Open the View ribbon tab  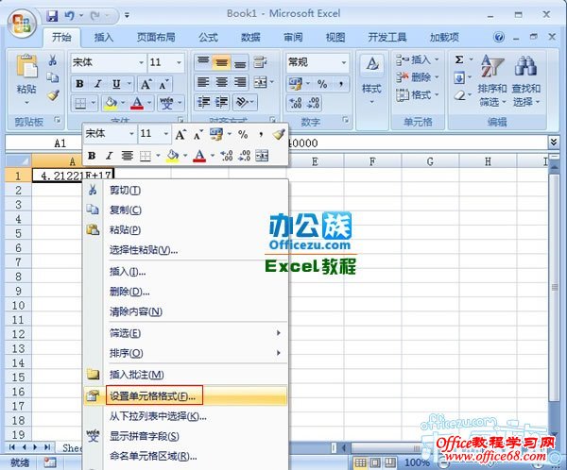coord(335,37)
